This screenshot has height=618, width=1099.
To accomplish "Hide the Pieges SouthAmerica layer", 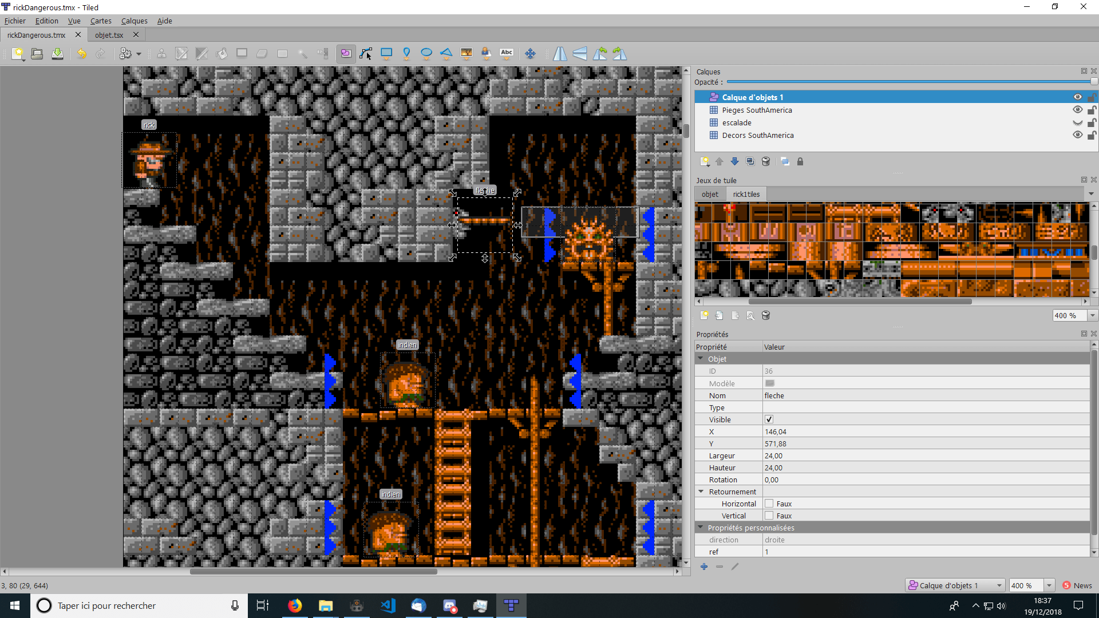I will (1077, 110).
